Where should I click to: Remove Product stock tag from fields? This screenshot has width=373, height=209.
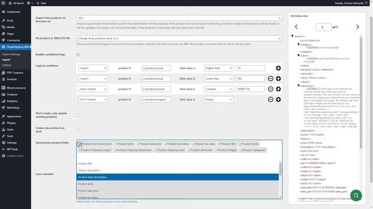point(240,144)
